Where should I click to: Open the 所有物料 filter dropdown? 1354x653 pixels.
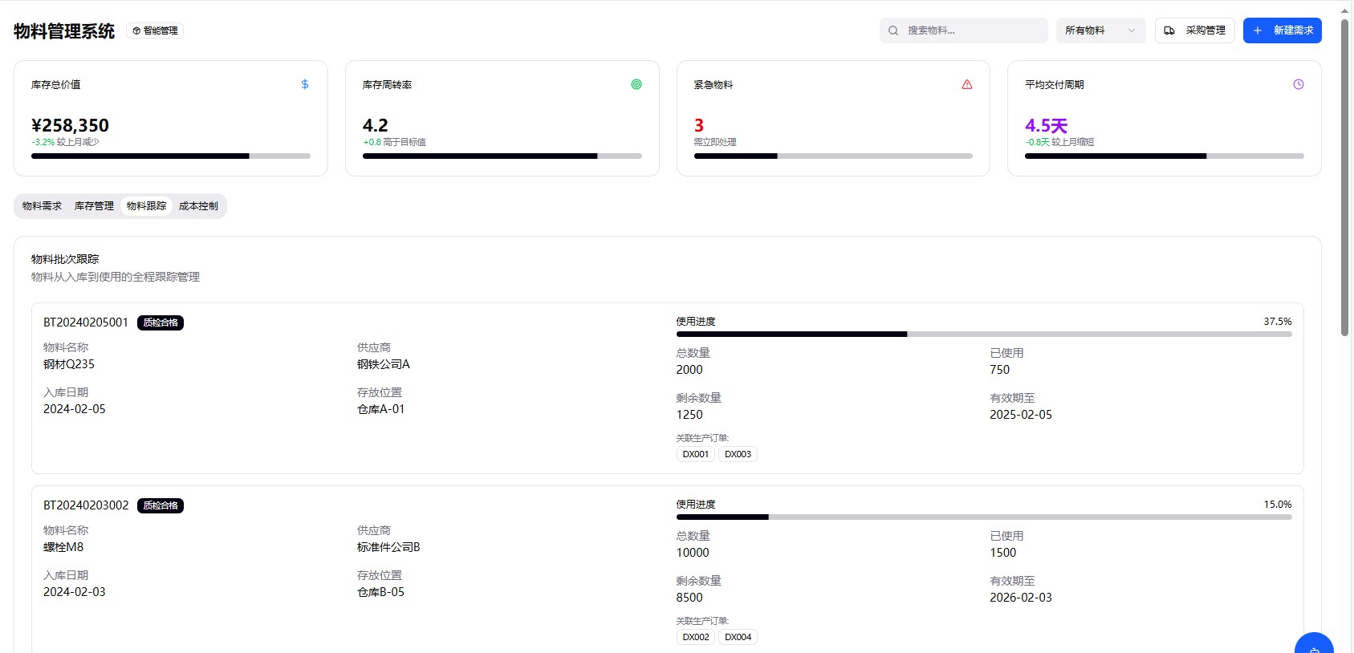[x=1100, y=30]
